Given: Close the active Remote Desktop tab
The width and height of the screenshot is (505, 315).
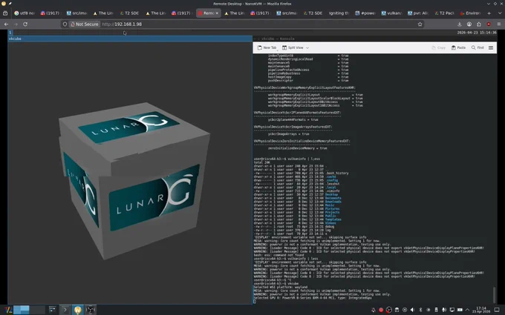Looking at the screenshot, I should pyautogui.click(x=217, y=13).
